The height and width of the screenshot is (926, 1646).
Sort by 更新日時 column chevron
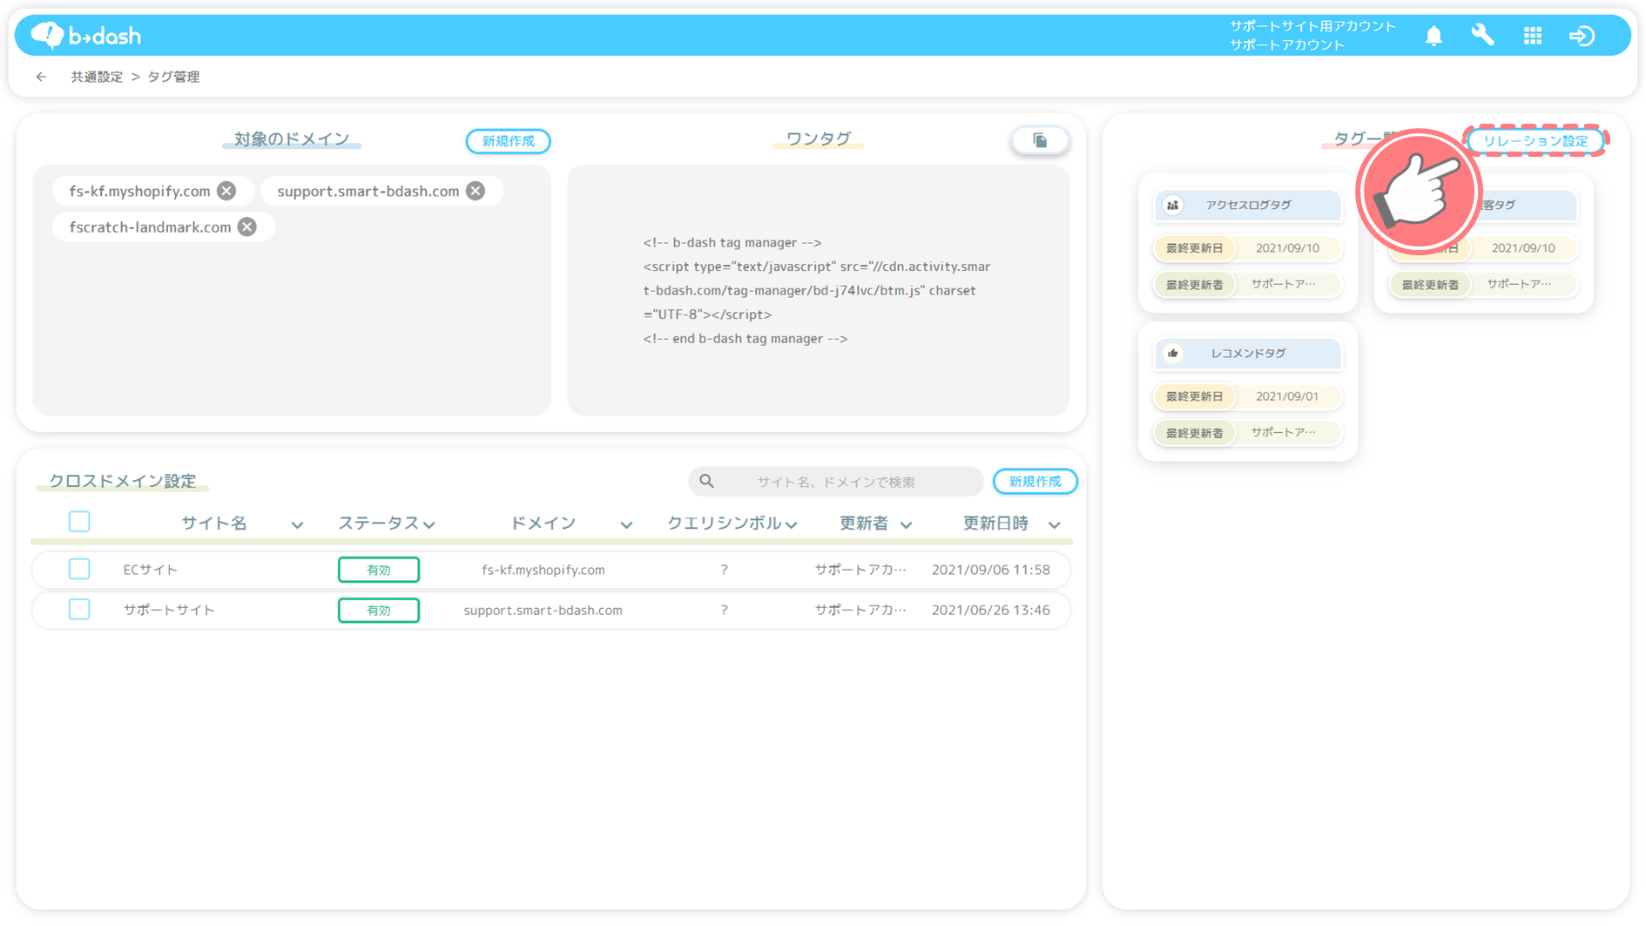click(x=1054, y=525)
